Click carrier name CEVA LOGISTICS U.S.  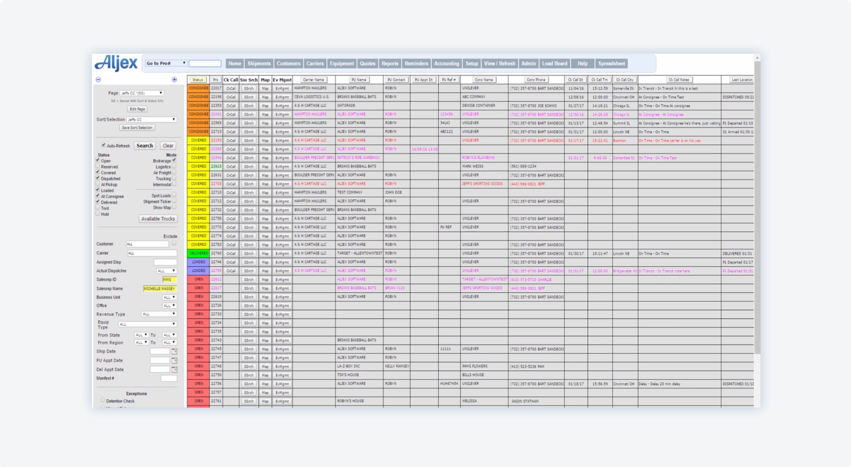pos(312,97)
